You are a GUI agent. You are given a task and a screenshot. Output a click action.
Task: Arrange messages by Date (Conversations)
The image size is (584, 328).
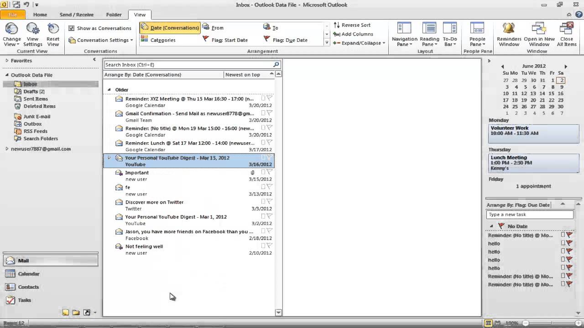170,28
